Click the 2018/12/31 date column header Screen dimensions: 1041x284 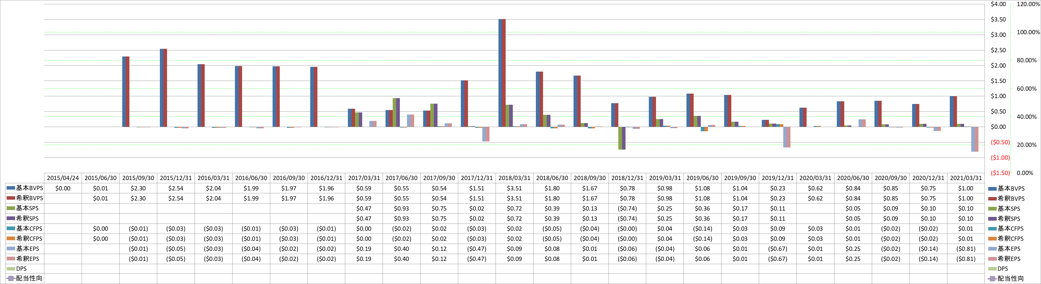[627, 178]
